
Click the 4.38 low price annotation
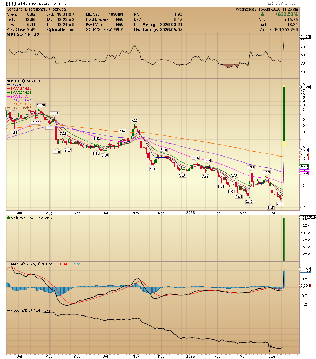coord(153,169)
